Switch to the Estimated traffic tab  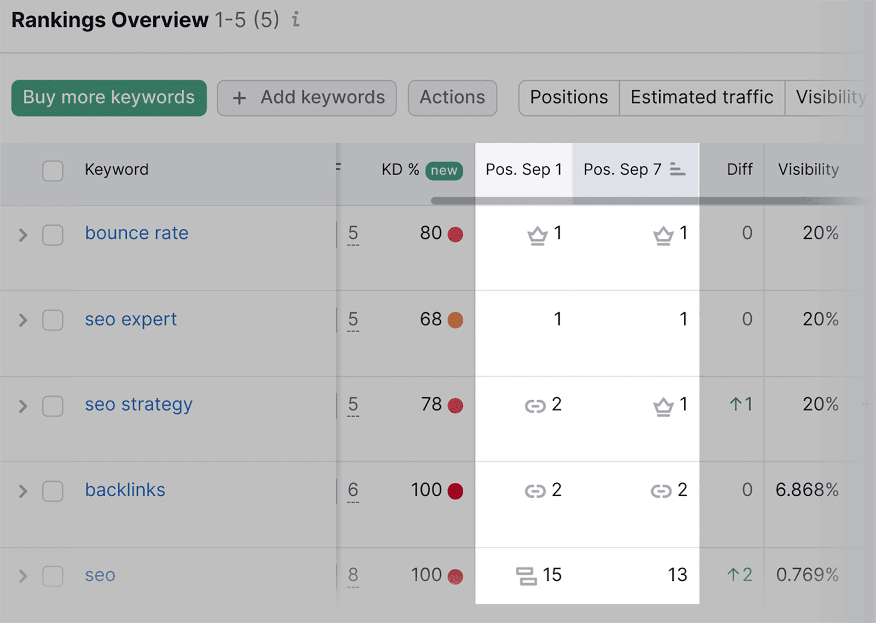[x=701, y=98]
